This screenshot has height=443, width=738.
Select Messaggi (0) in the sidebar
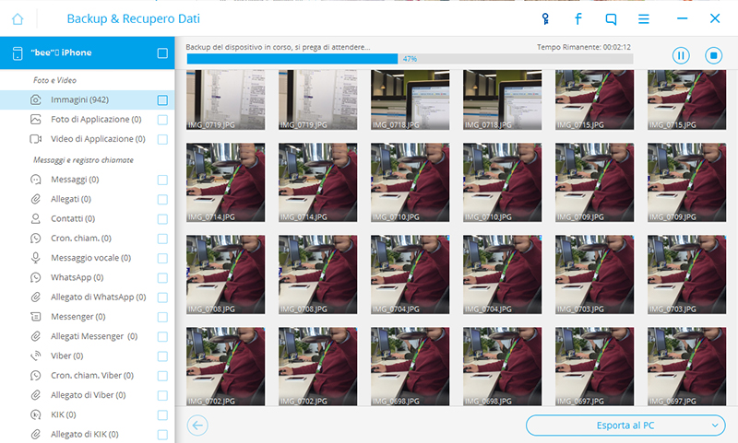(x=76, y=180)
